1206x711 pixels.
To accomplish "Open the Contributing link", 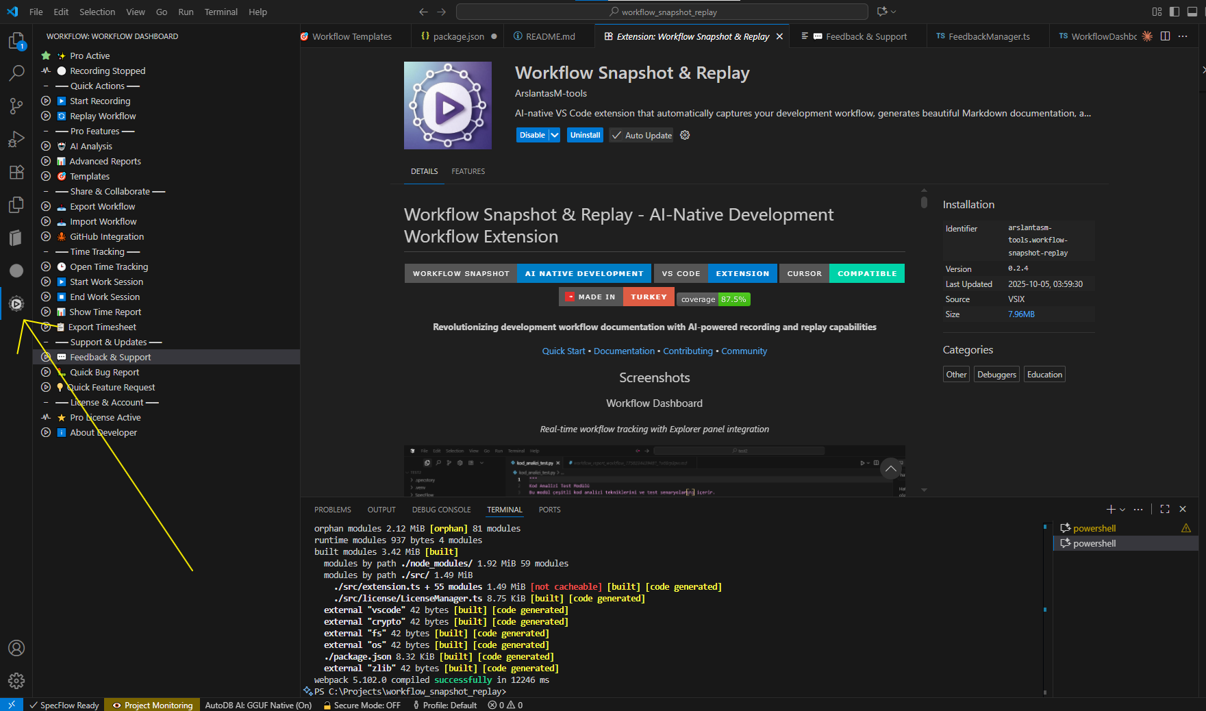I will click(x=688, y=351).
